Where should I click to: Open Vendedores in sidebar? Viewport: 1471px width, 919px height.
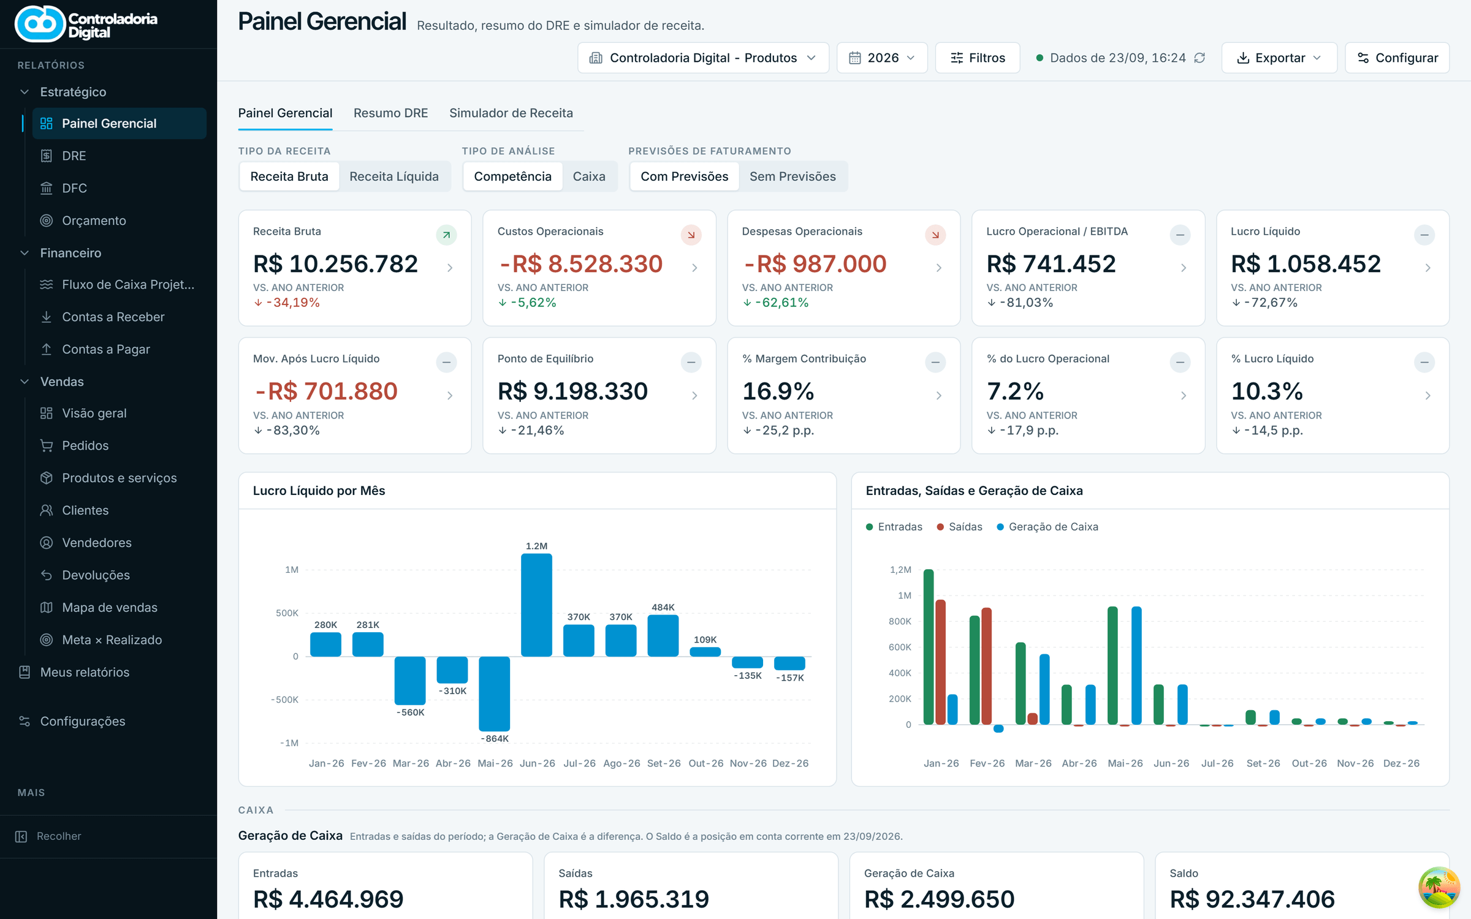[120, 543]
